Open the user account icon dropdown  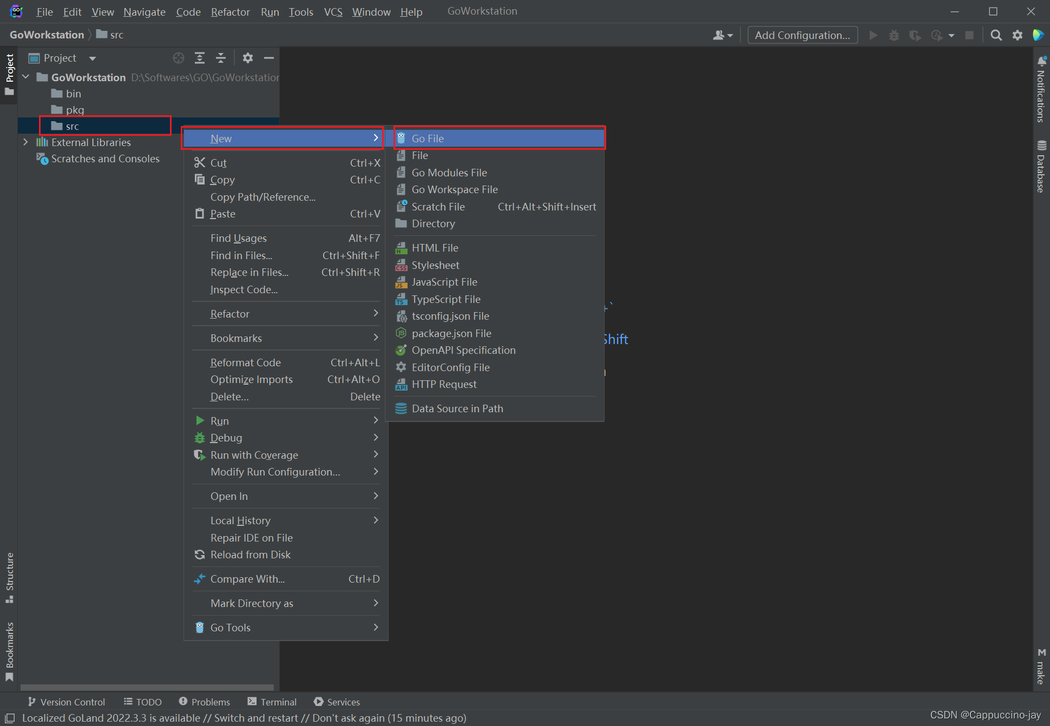[723, 35]
